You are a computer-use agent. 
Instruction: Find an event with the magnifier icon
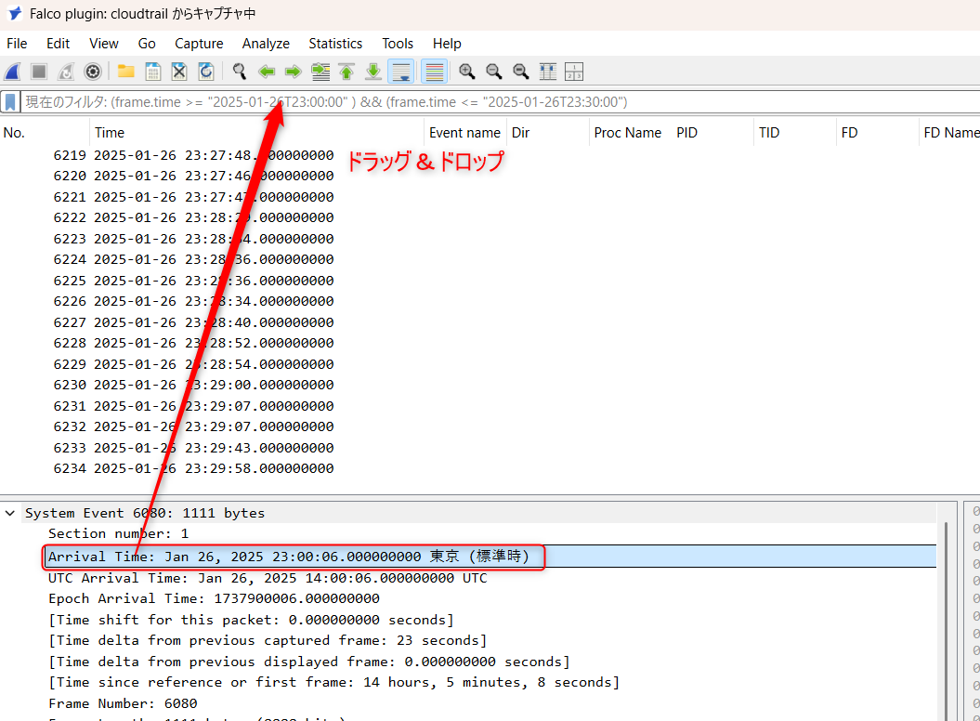239,72
